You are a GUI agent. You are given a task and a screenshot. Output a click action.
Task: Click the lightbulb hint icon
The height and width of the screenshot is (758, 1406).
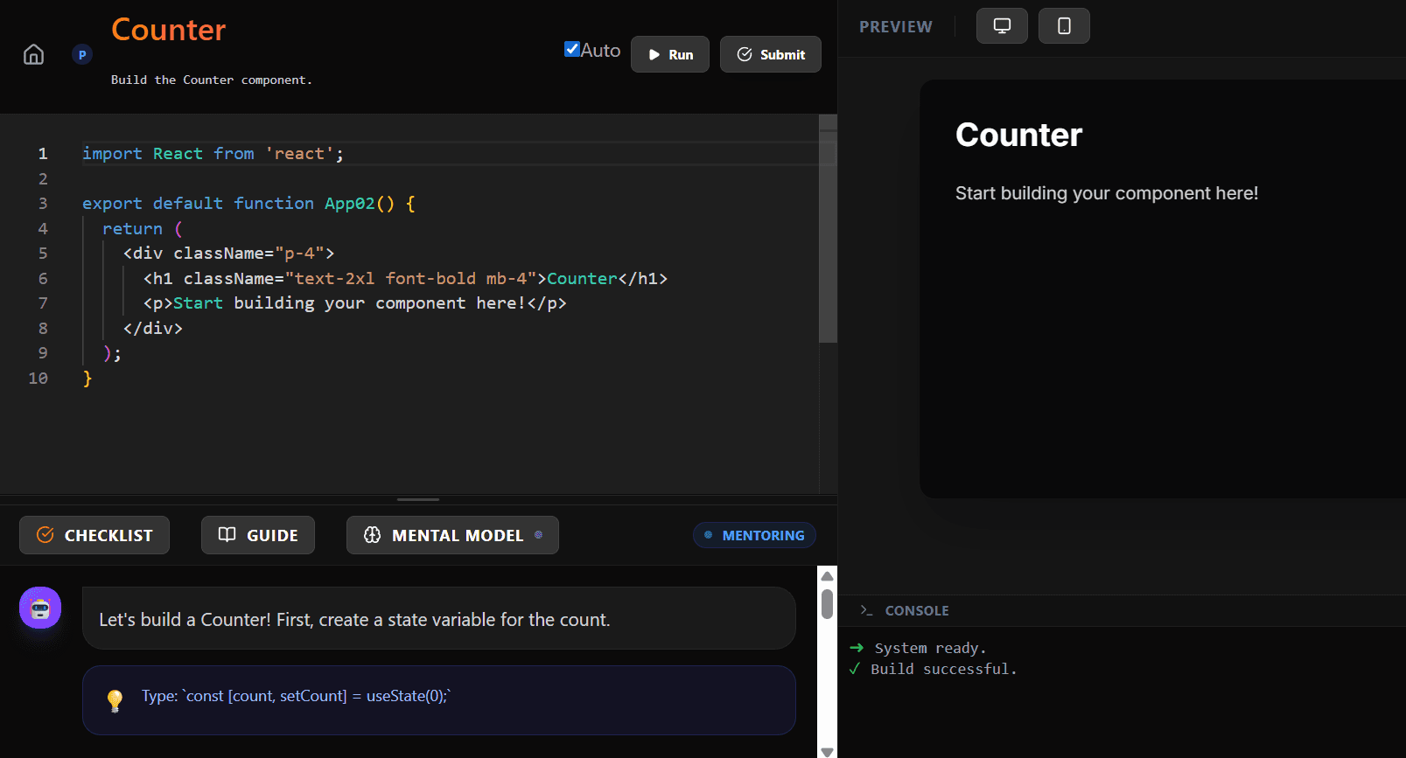coord(115,700)
